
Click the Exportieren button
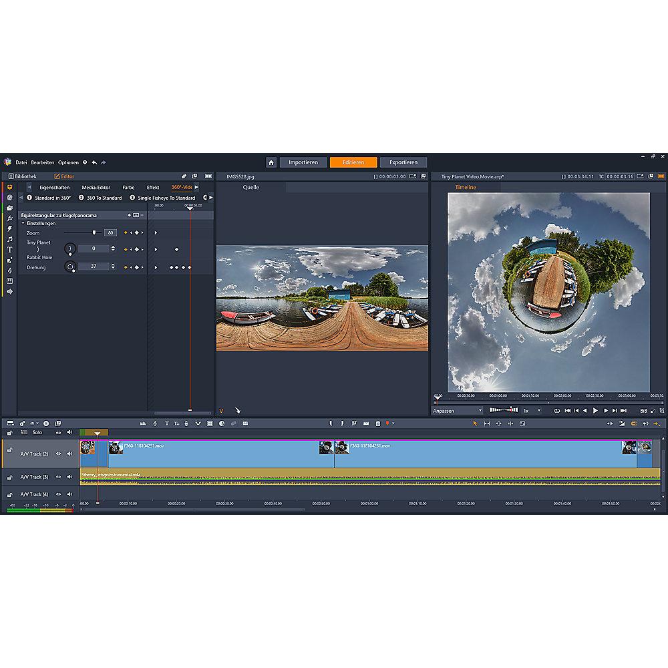point(403,162)
